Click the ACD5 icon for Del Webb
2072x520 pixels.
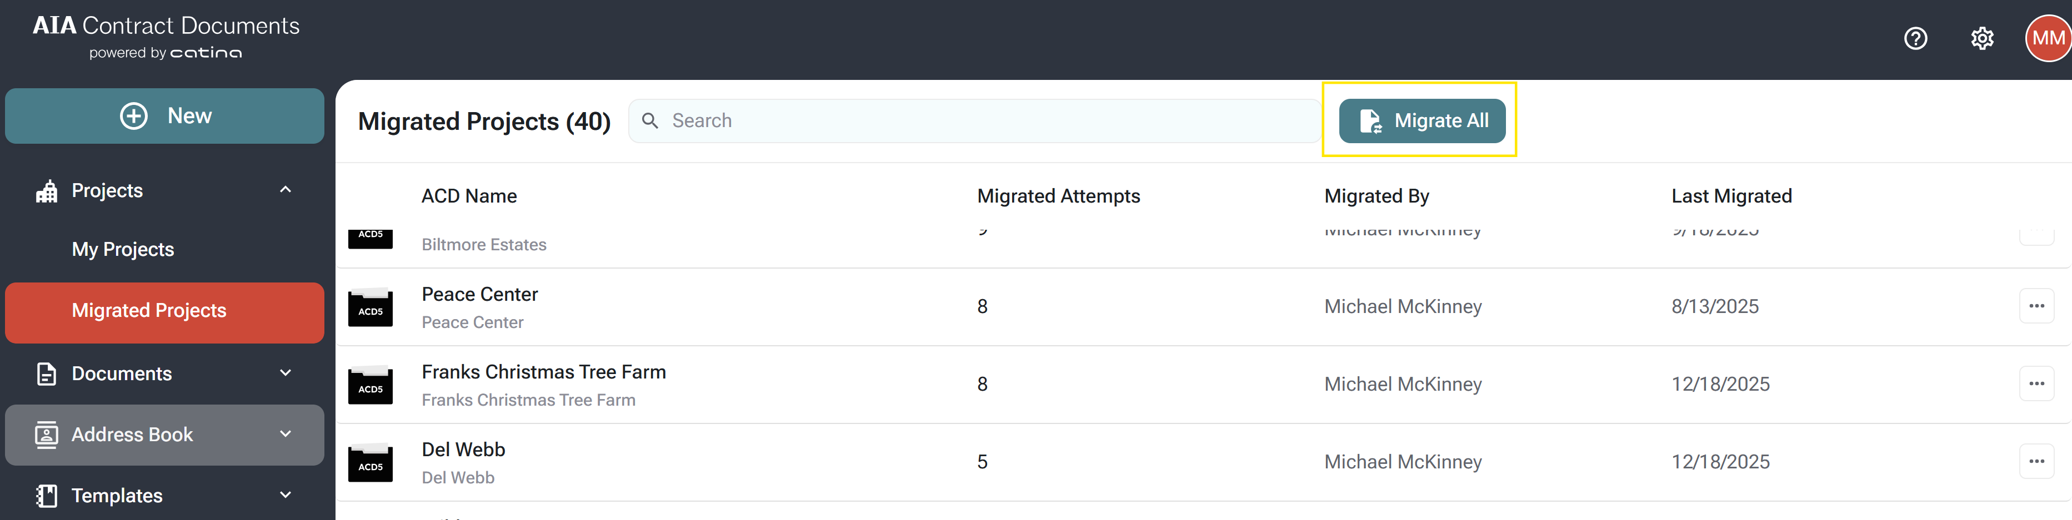point(370,464)
